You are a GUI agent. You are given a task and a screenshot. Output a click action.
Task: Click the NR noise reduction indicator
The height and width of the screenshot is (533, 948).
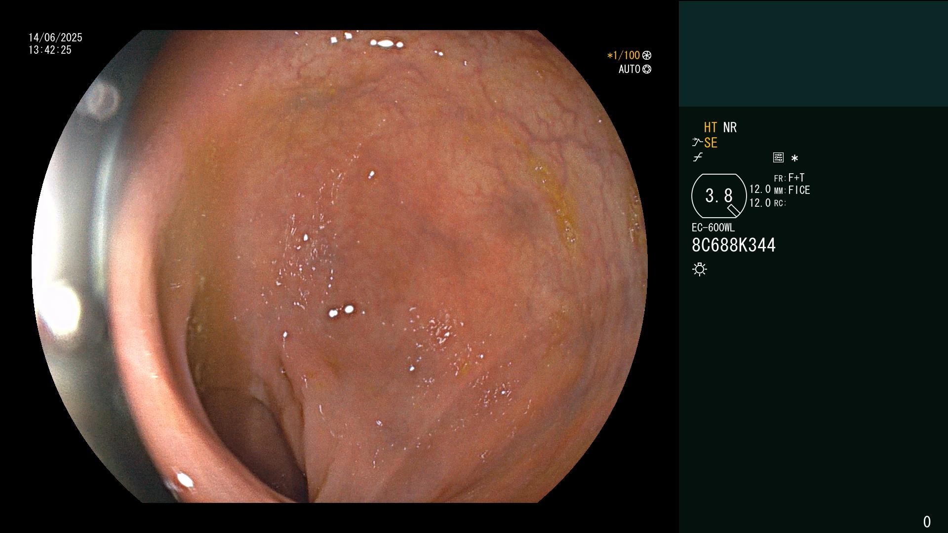(x=730, y=127)
